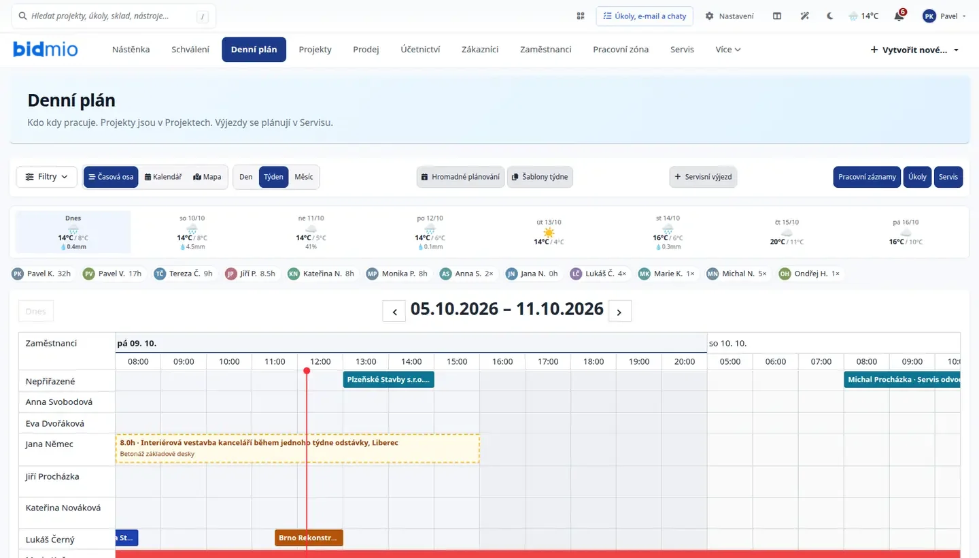Open notifications bell icon
This screenshot has width=979, height=558.
click(x=899, y=16)
